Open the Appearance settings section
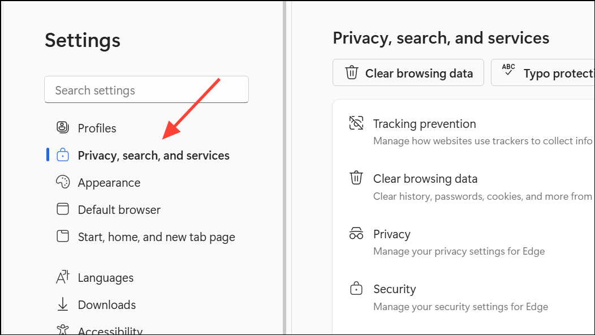 click(x=109, y=183)
